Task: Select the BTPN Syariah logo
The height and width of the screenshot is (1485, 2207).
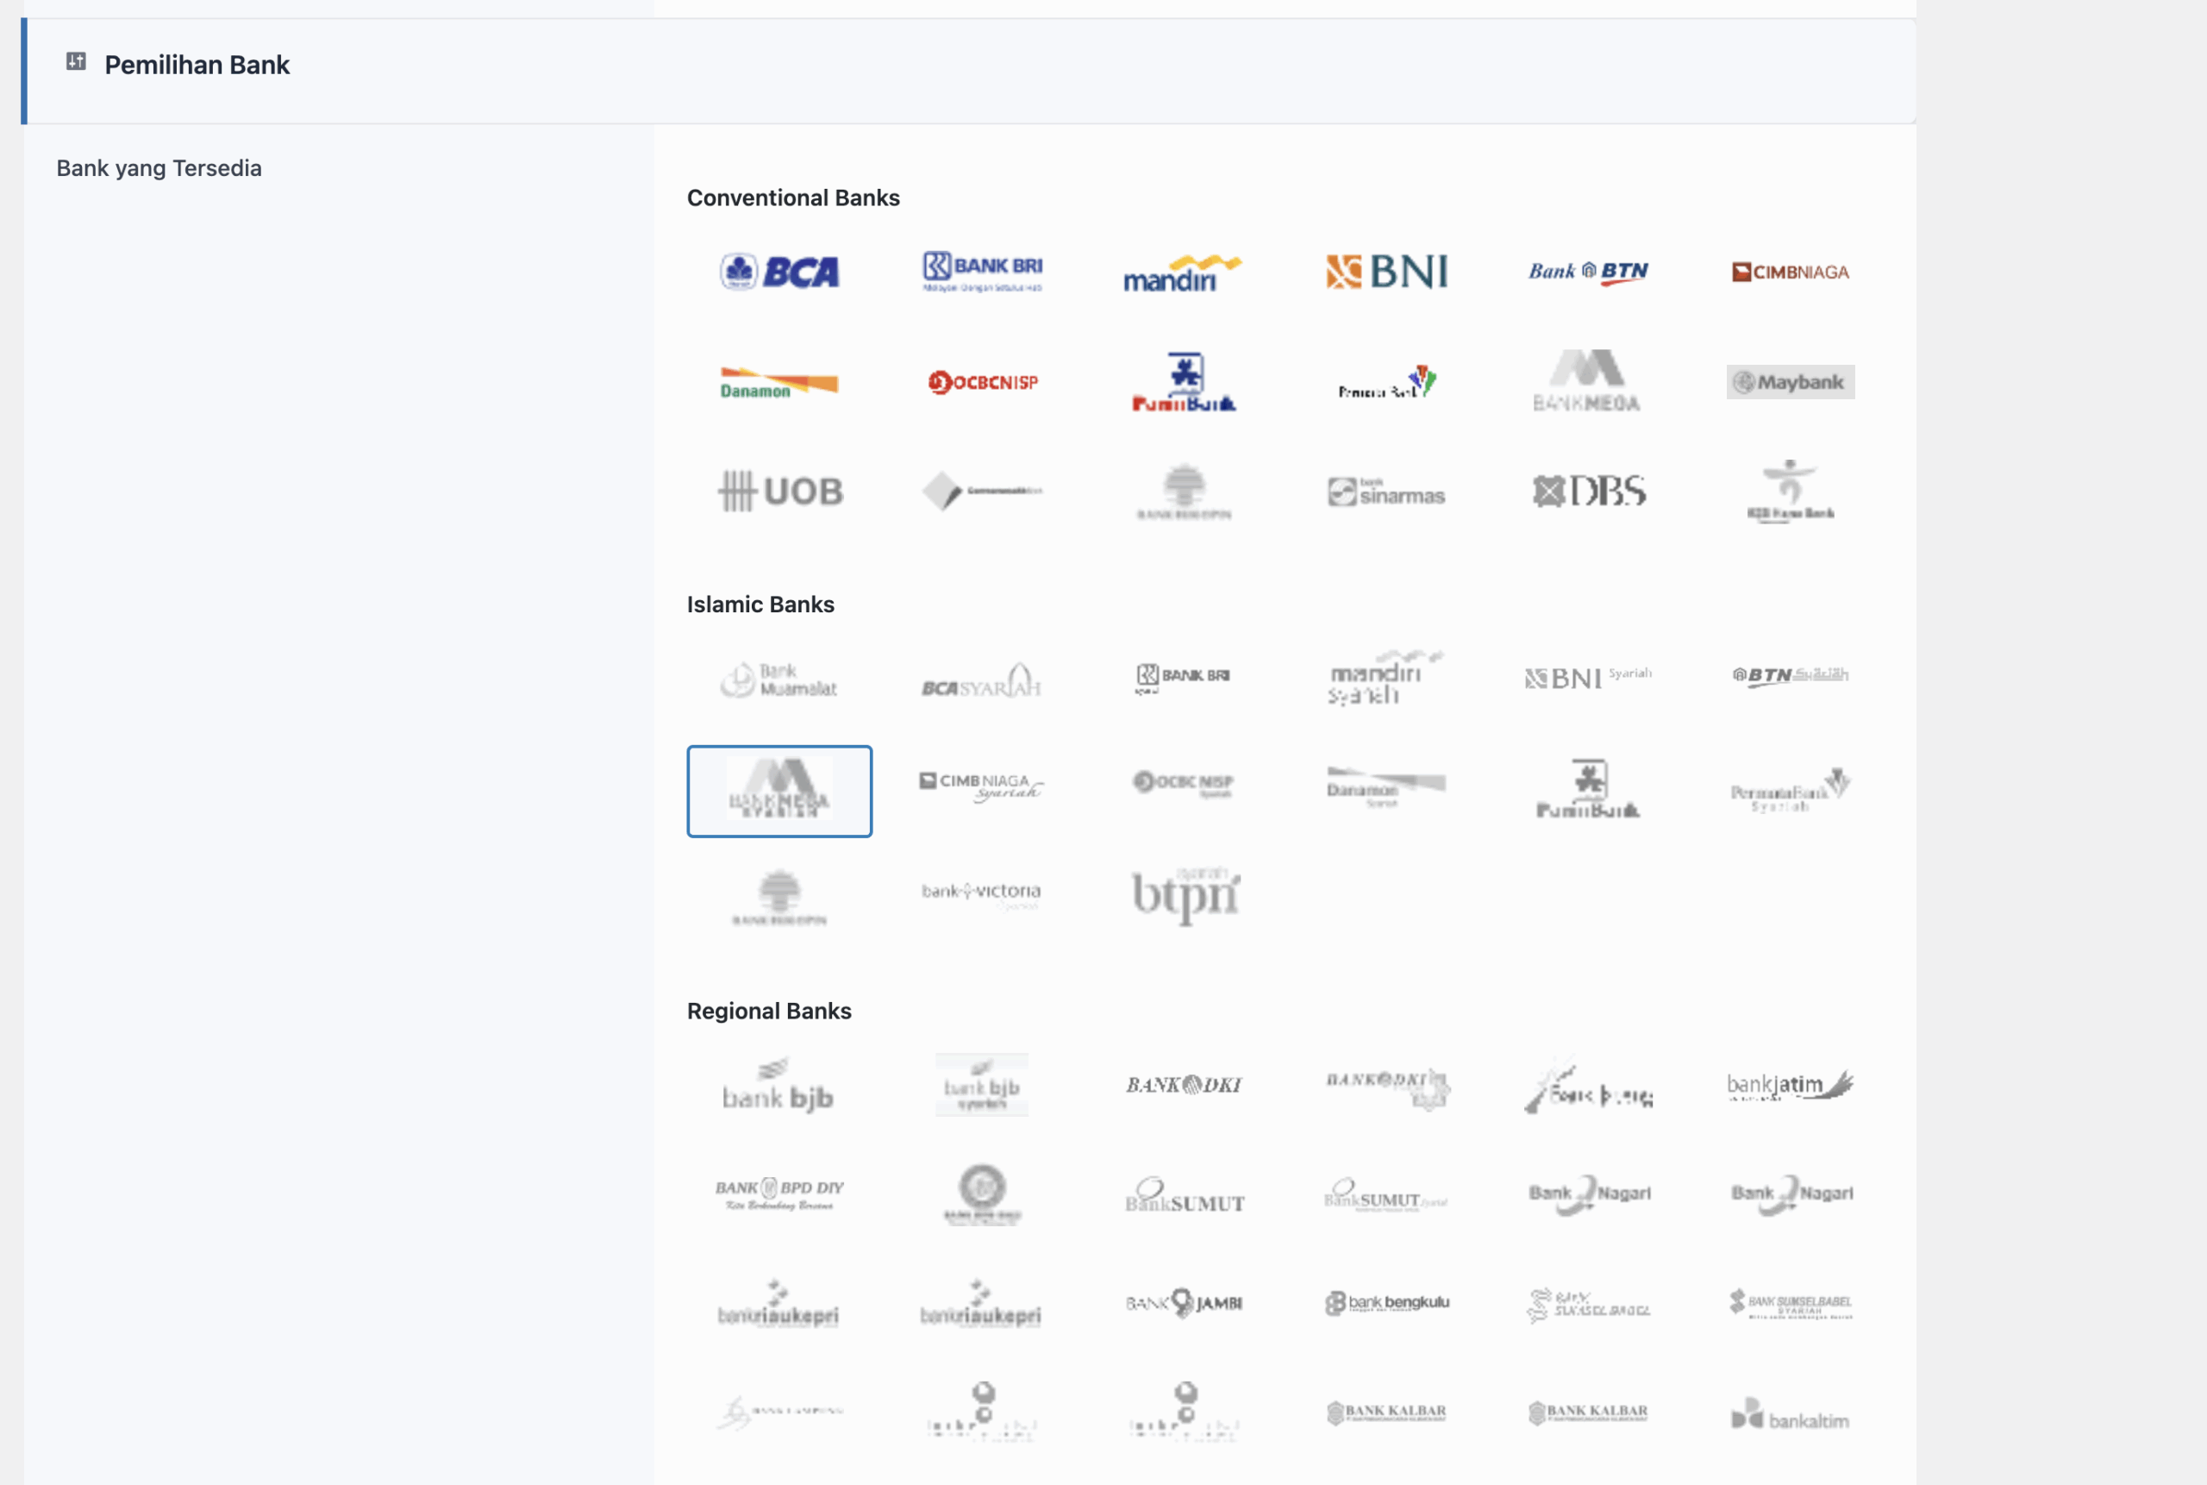Action: tap(1185, 894)
